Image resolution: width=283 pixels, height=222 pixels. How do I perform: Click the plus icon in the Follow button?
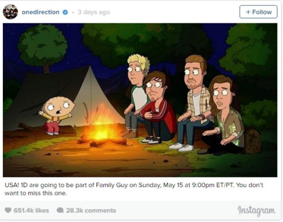tap(248, 12)
